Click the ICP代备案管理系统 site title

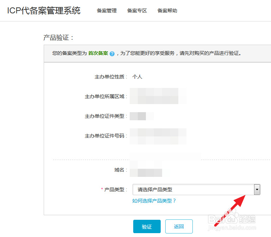[44, 11]
